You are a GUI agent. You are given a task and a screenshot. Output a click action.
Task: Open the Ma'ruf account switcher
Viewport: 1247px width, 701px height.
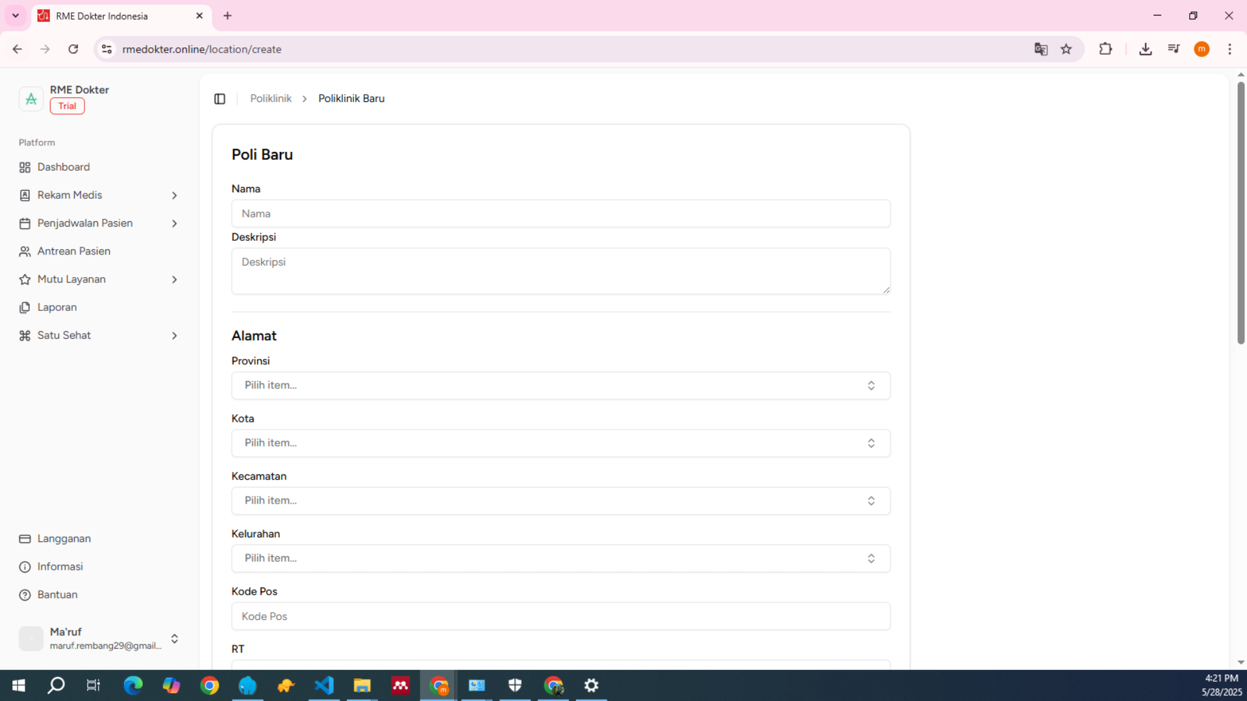point(99,639)
